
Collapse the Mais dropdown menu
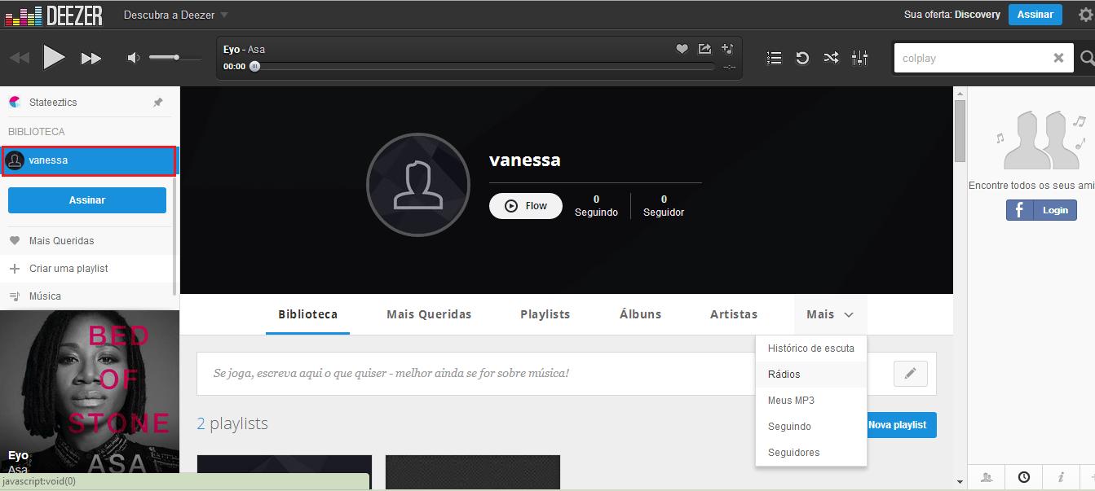point(829,314)
